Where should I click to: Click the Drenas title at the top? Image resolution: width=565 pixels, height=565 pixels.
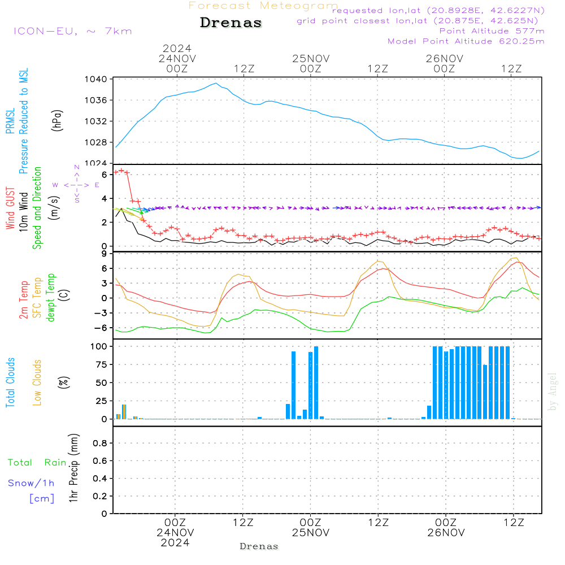point(231,23)
